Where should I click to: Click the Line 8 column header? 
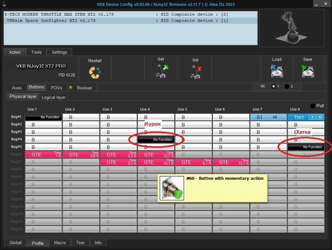point(295,109)
